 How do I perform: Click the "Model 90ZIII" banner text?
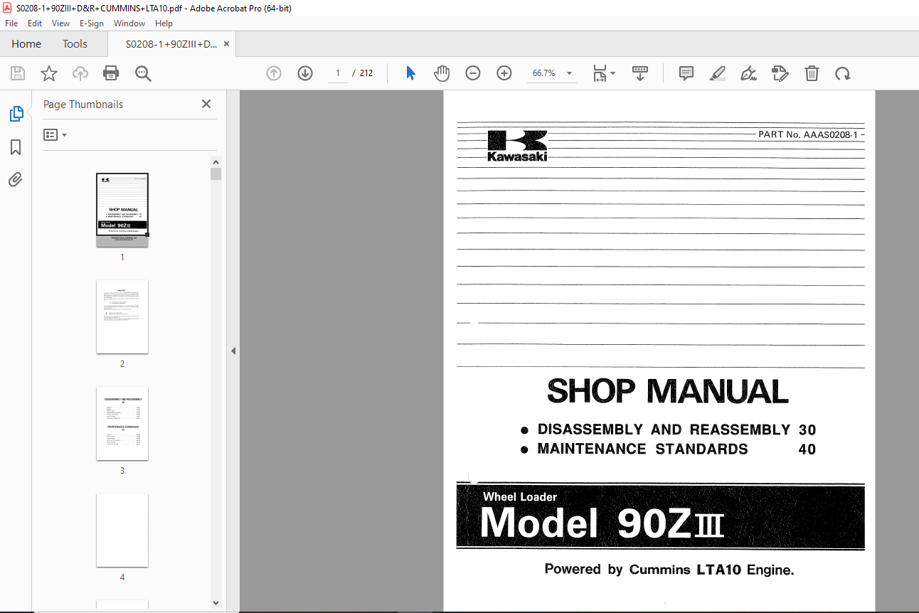[x=602, y=523]
